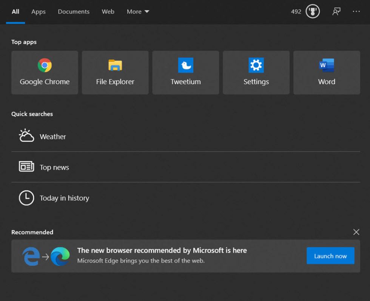Switch to the Apps tab

click(38, 11)
